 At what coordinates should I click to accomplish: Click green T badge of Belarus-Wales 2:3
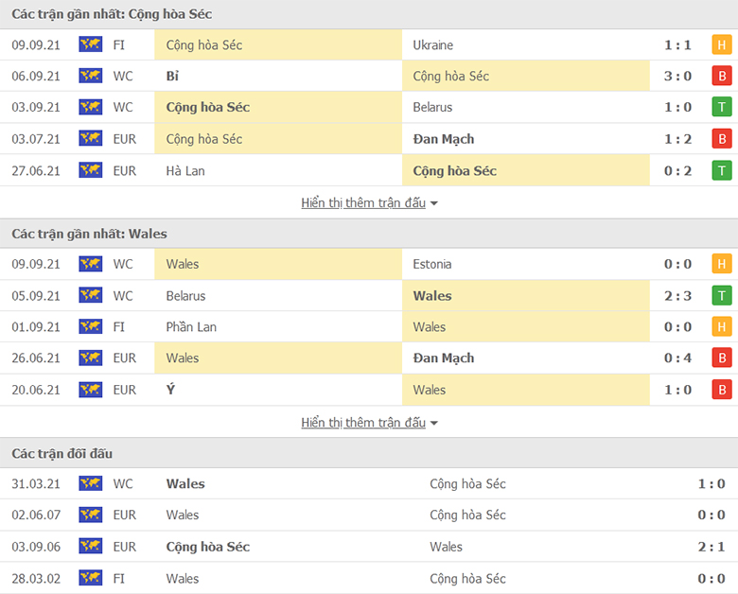722,295
